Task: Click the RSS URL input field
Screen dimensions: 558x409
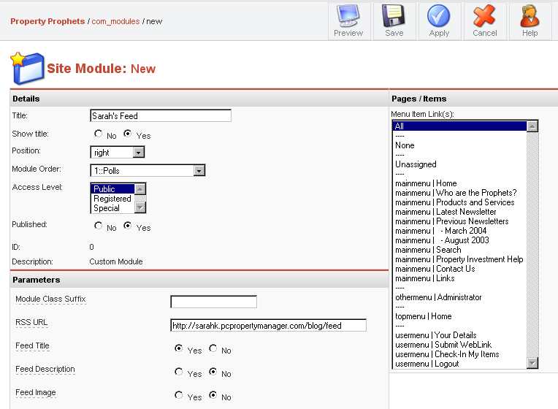Action: [x=268, y=325]
